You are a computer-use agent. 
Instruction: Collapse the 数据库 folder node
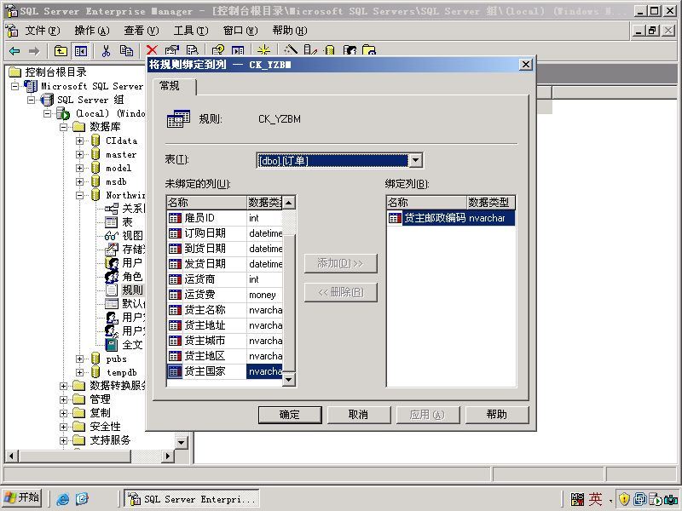point(63,127)
